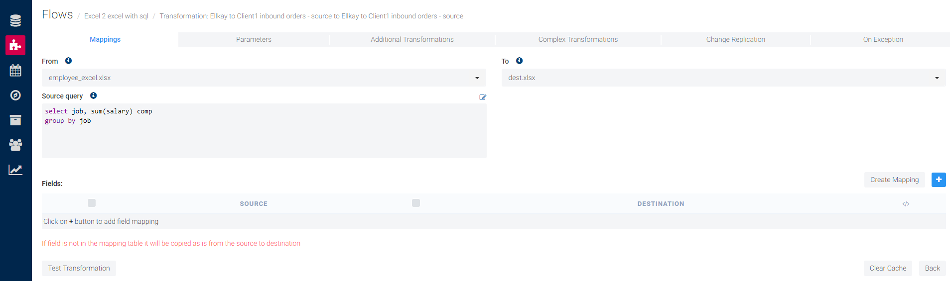Open the line chart statistics icon

[x=15, y=170]
